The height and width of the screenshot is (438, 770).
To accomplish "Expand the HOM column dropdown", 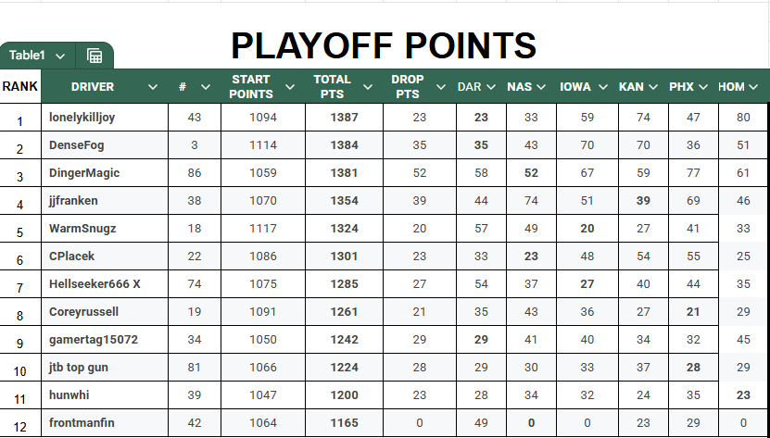I will (x=754, y=87).
